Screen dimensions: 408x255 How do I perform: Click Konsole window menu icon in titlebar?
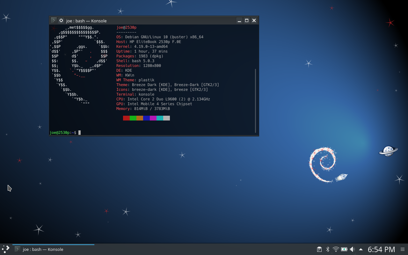[54, 20]
